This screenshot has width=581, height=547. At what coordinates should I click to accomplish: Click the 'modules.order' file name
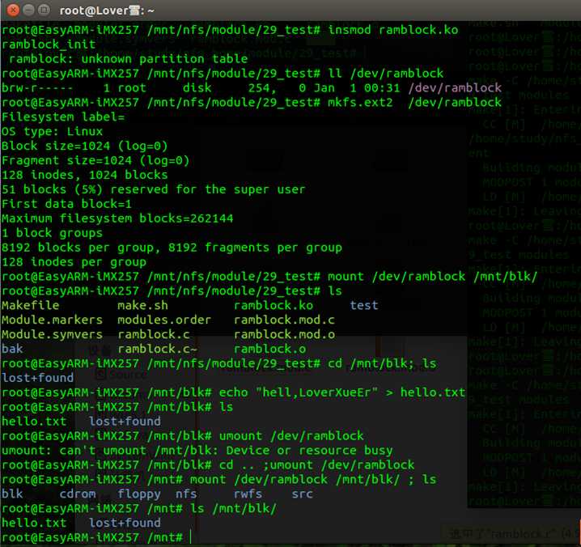point(164,320)
